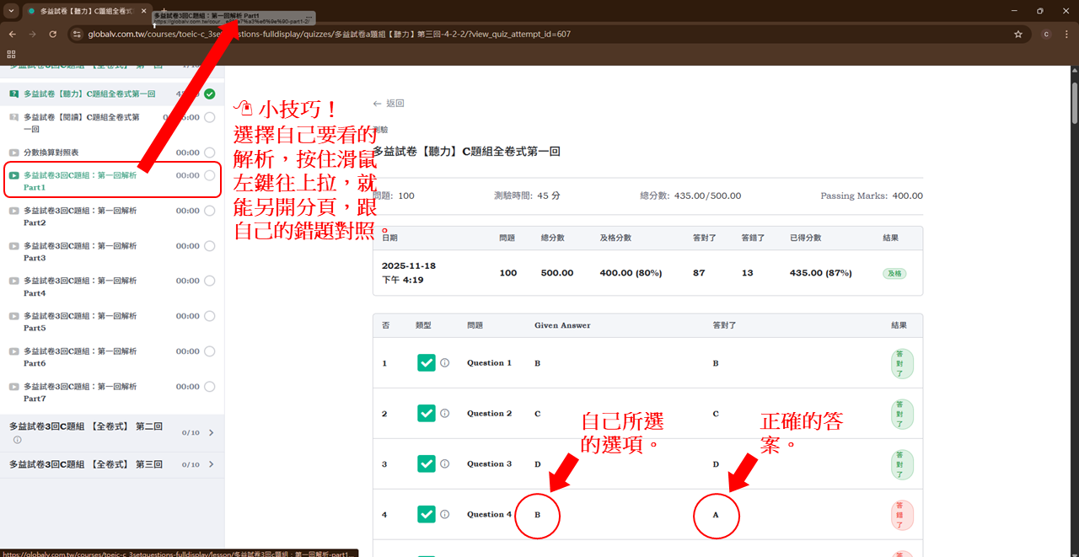The image size is (1079, 557).
Task: Toggle completion circle for 解析 Part2 lesson
Action: point(209,211)
